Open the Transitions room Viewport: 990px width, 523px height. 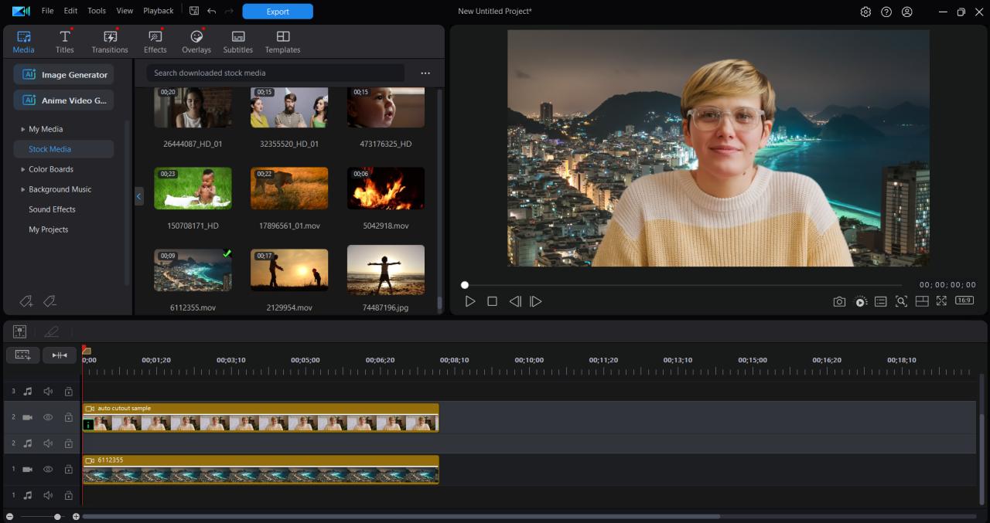pyautogui.click(x=110, y=42)
